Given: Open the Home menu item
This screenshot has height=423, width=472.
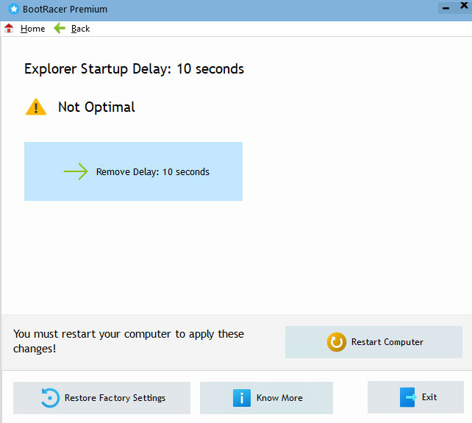Looking at the screenshot, I should point(32,29).
